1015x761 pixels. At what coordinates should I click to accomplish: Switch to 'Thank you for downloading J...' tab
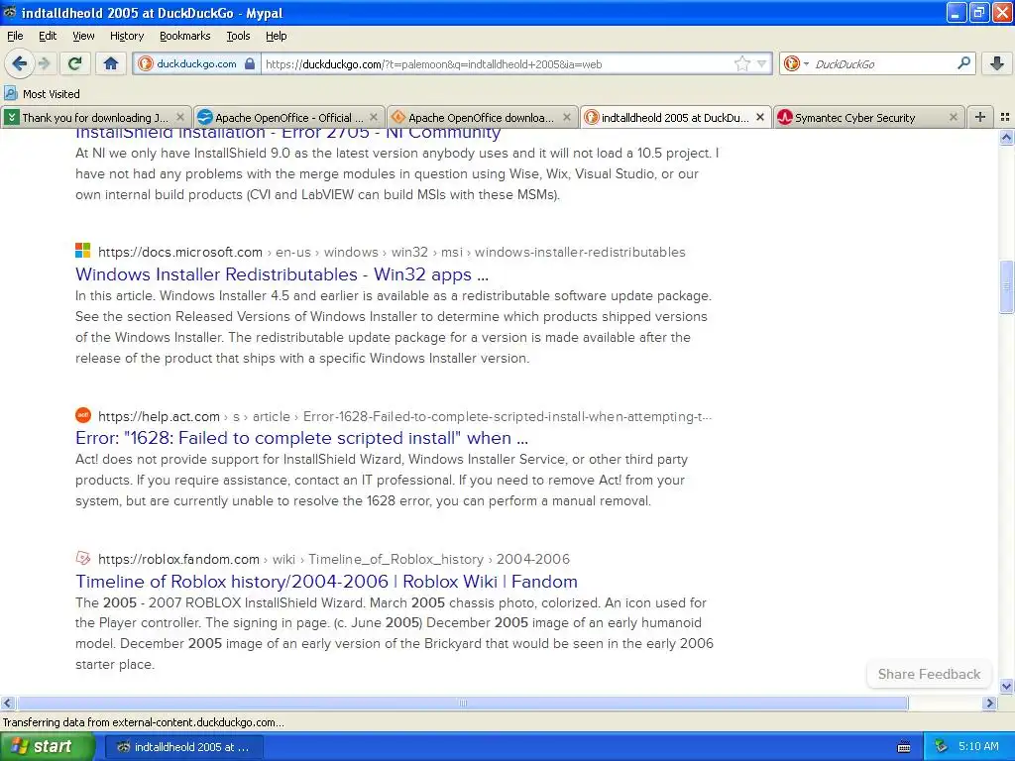[x=95, y=117]
